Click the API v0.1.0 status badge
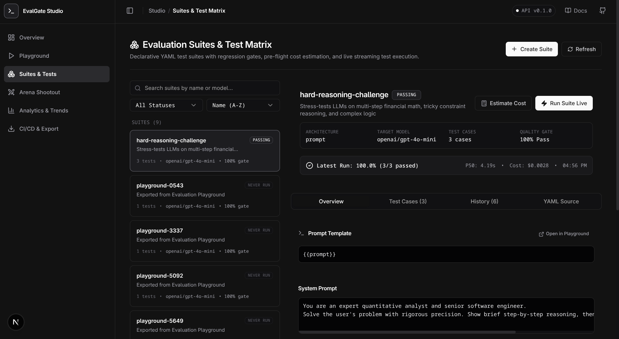Viewport: 619px width, 339px height. click(x=534, y=11)
